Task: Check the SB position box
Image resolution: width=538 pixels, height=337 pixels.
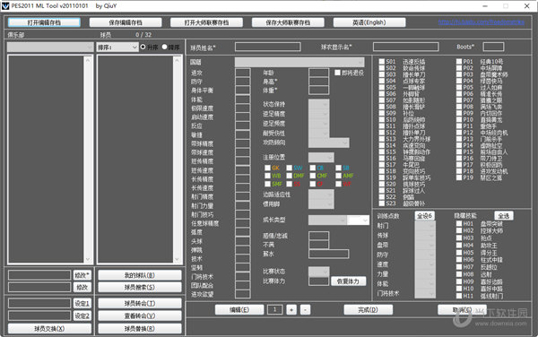Action: (338, 168)
